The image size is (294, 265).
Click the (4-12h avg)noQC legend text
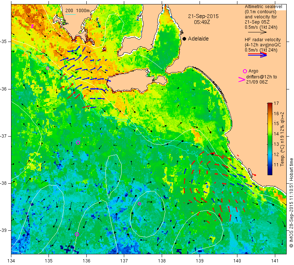coord(263,45)
